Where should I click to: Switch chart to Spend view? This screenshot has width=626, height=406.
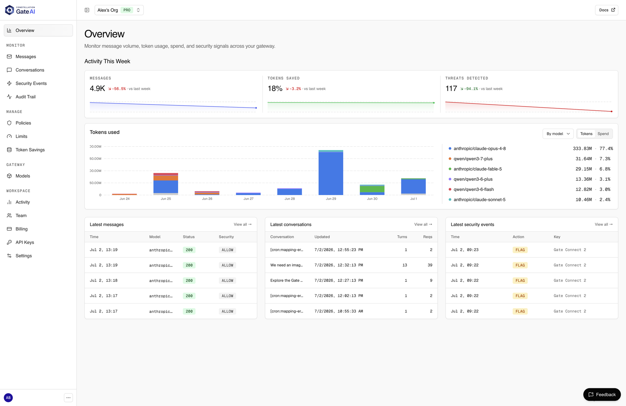tap(603, 134)
